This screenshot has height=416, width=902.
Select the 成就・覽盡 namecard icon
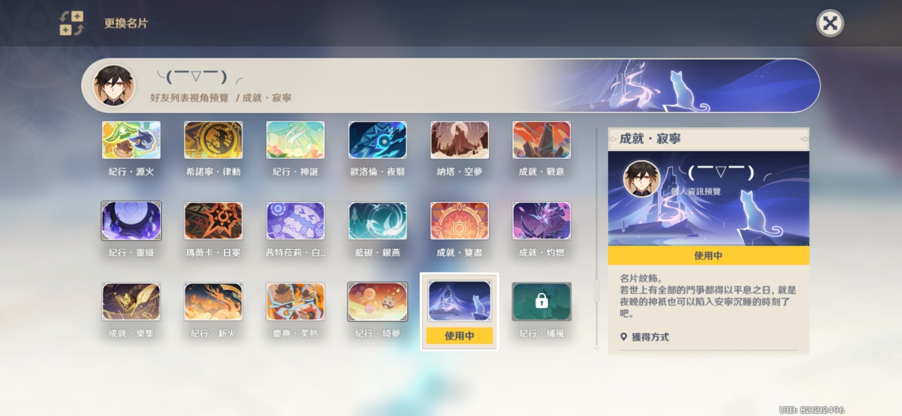pyautogui.click(x=459, y=221)
